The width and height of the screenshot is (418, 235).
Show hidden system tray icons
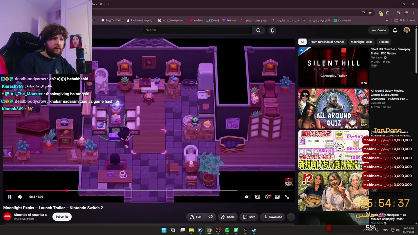tap(364, 230)
